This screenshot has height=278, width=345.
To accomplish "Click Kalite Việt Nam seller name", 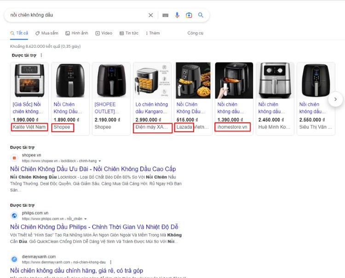I will (x=29, y=127).
